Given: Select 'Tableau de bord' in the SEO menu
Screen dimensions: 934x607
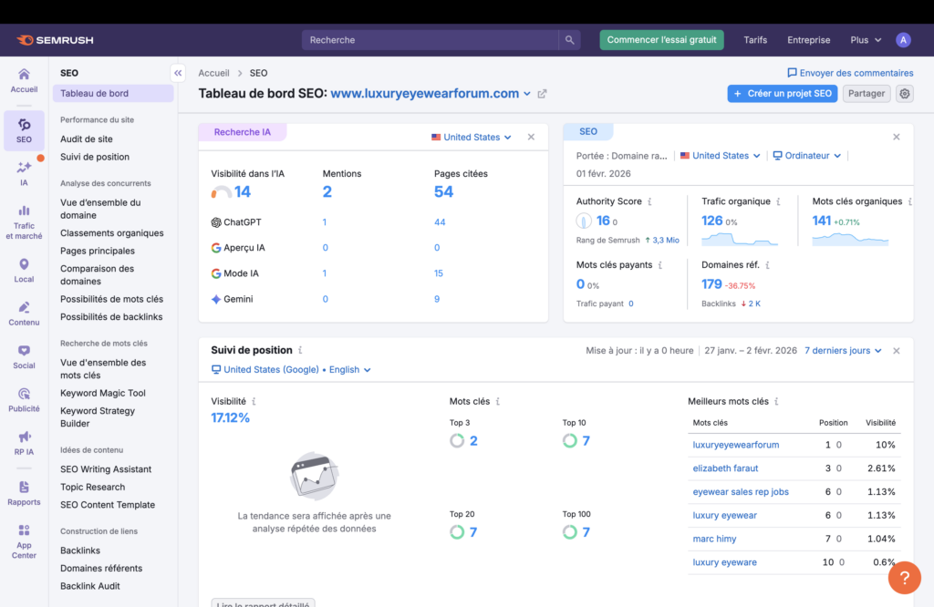Looking at the screenshot, I should tap(95, 93).
